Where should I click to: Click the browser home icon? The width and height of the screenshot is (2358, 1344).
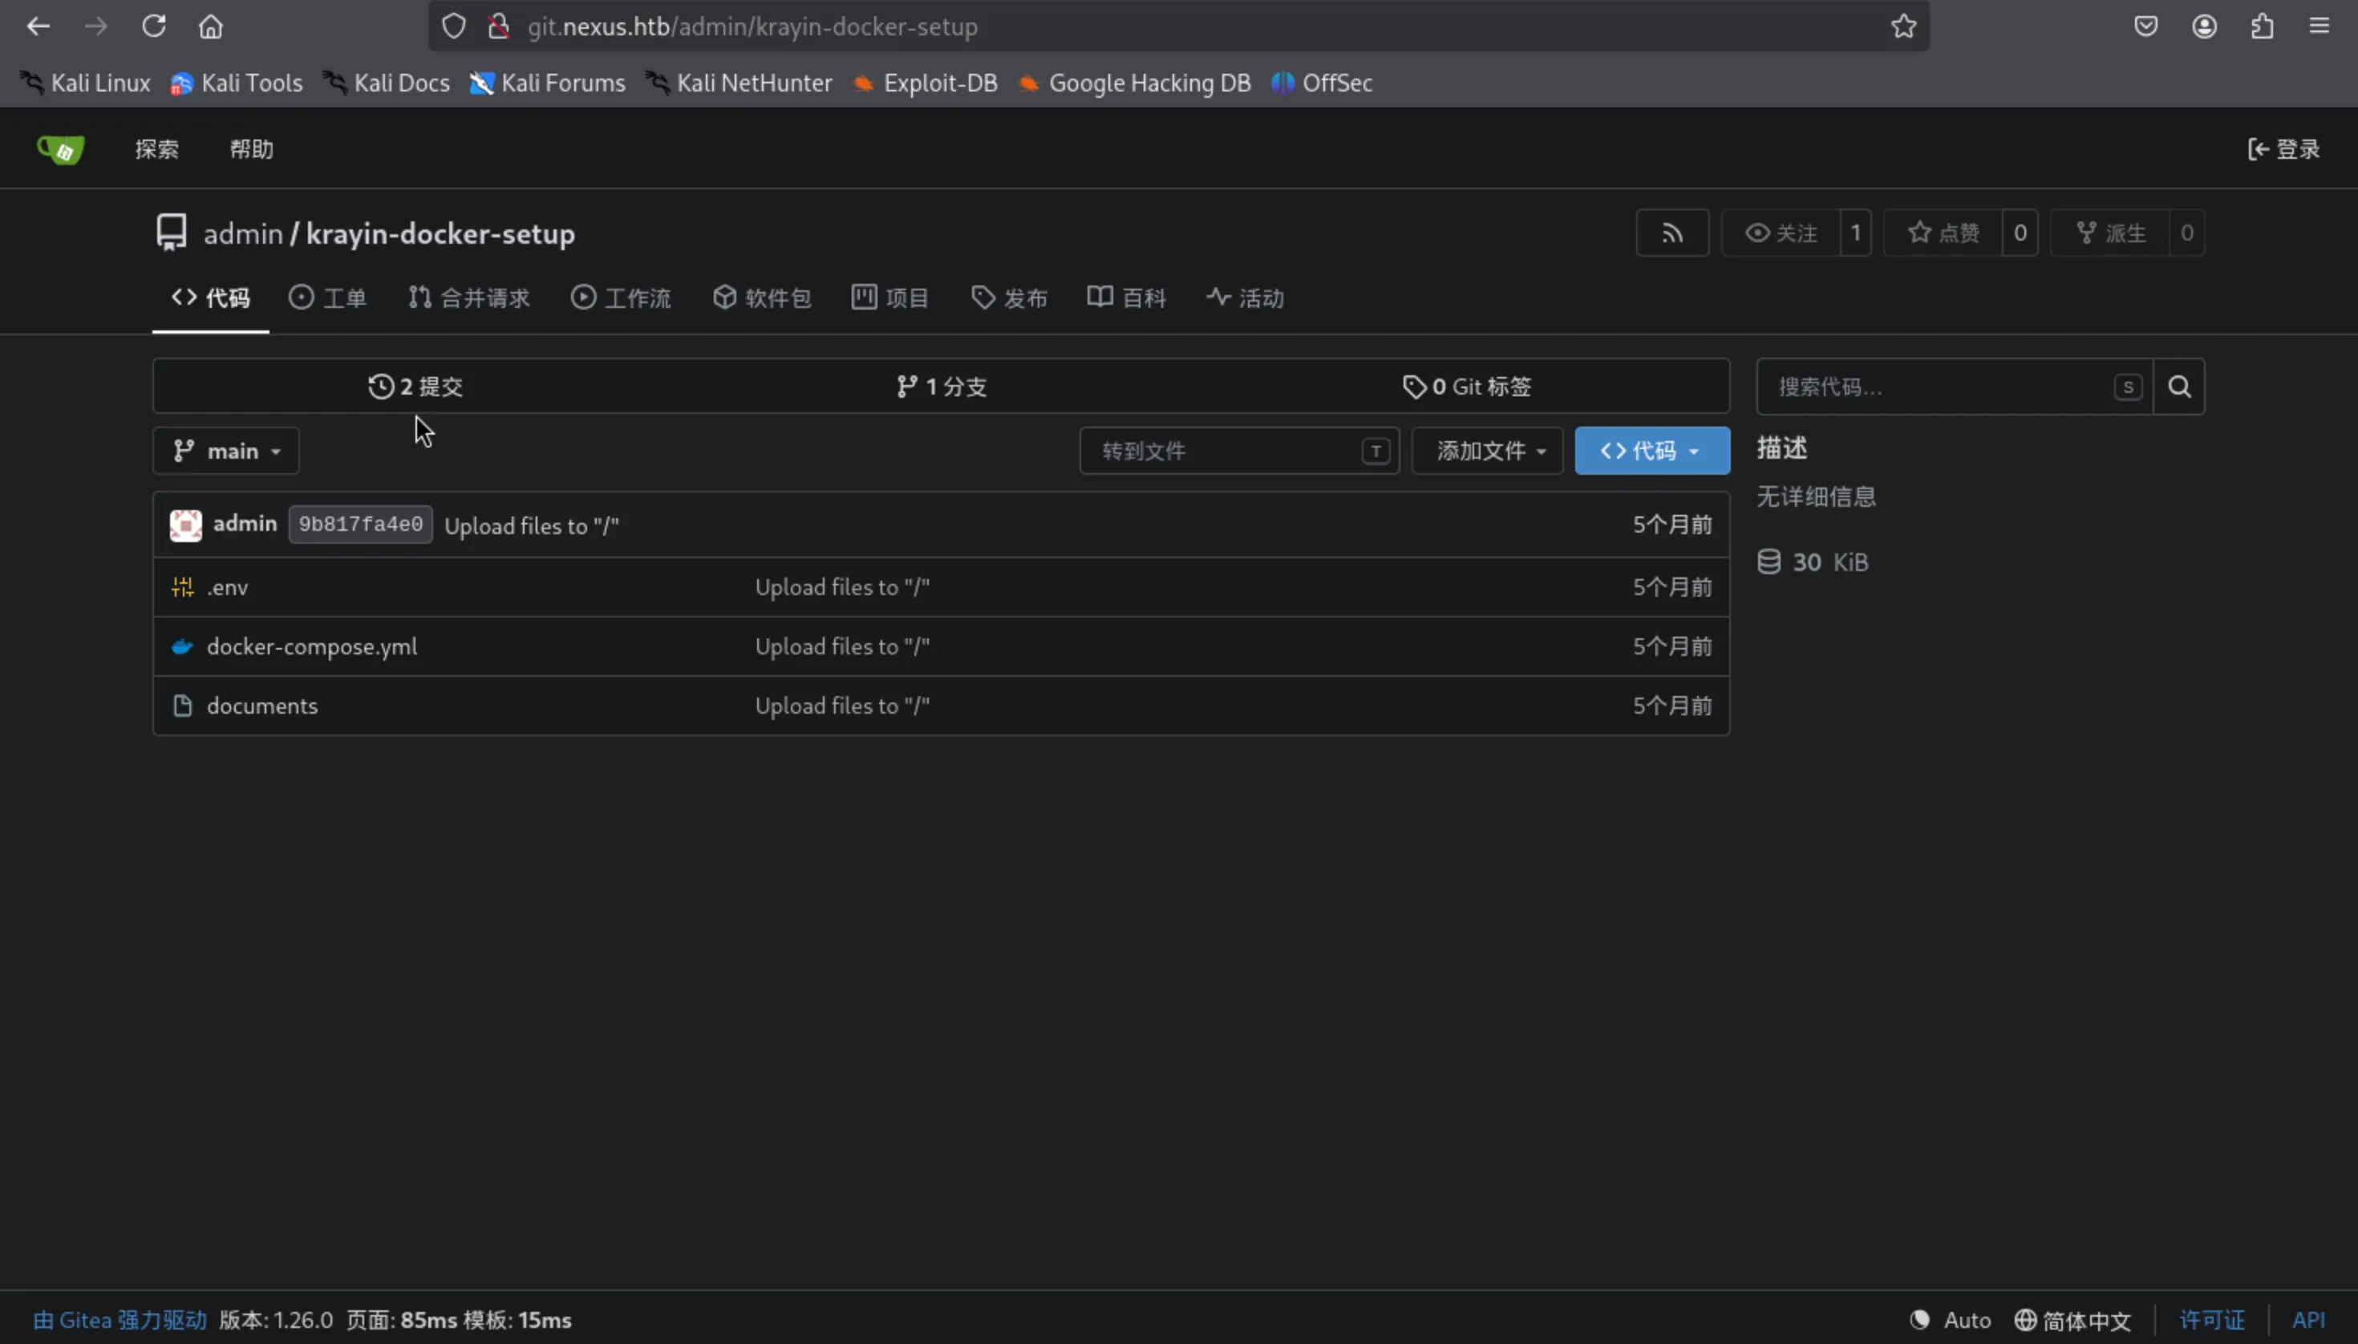(x=210, y=26)
